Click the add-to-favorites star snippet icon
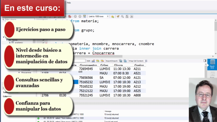Screen dimensions: 217x122 (112, 17)
